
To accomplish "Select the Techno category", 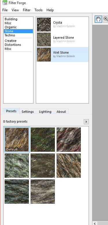I will tap(18, 35).
